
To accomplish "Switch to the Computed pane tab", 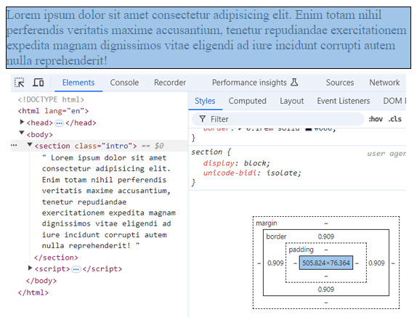I will [247, 101].
